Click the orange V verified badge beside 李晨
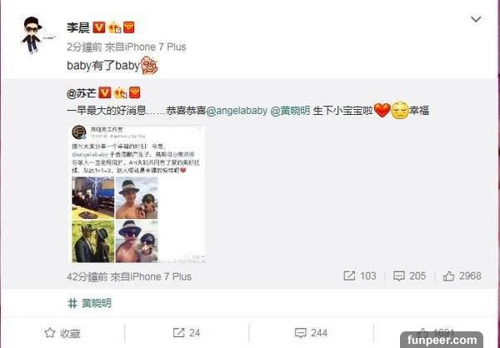The image size is (500, 348). coord(99,27)
